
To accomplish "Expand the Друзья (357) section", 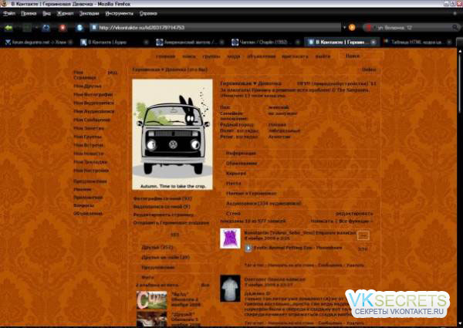I will (x=157, y=248).
